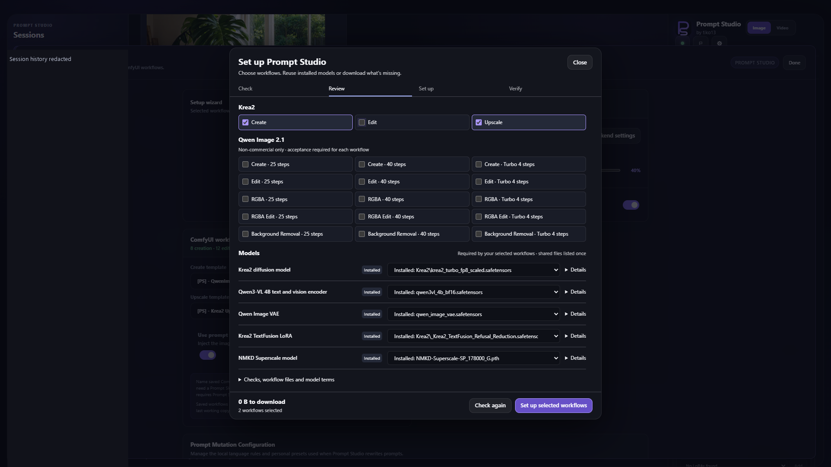Click the '0 B to download' text
Image resolution: width=831 pixels, height=467 pixels.
pos(261,402)
